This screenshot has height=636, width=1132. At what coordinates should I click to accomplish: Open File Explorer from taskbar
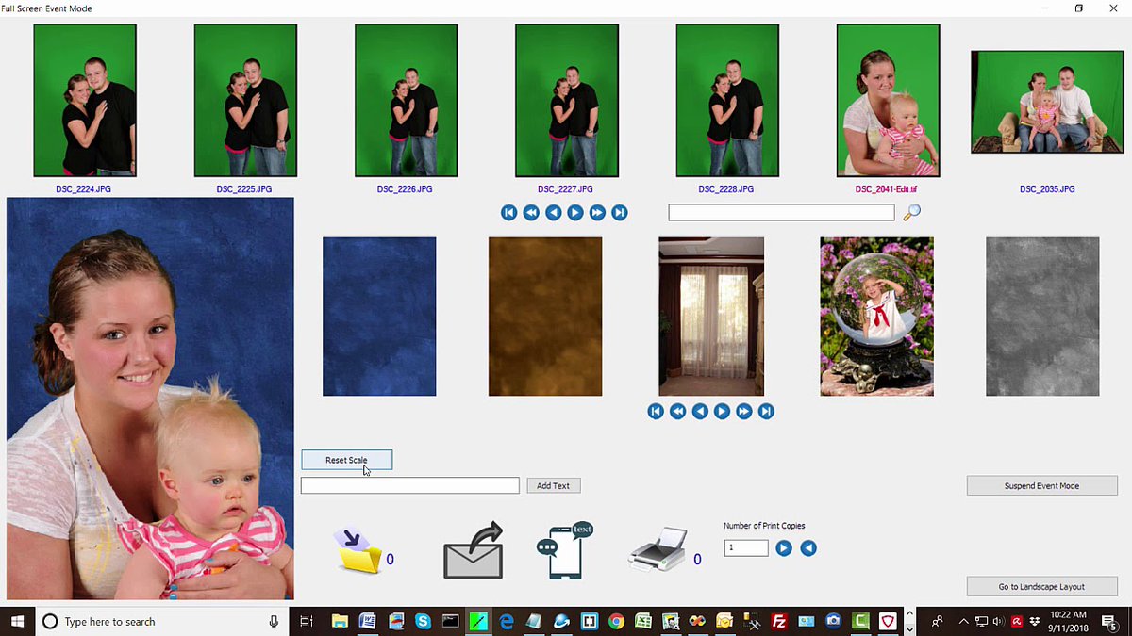click(x=340, y=621)
